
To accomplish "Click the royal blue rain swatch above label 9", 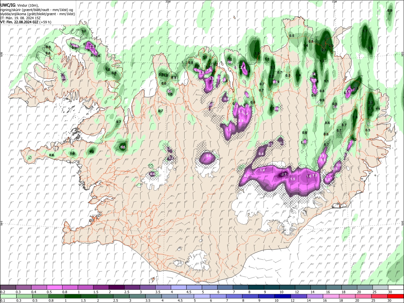I will (x=266, y=296).
